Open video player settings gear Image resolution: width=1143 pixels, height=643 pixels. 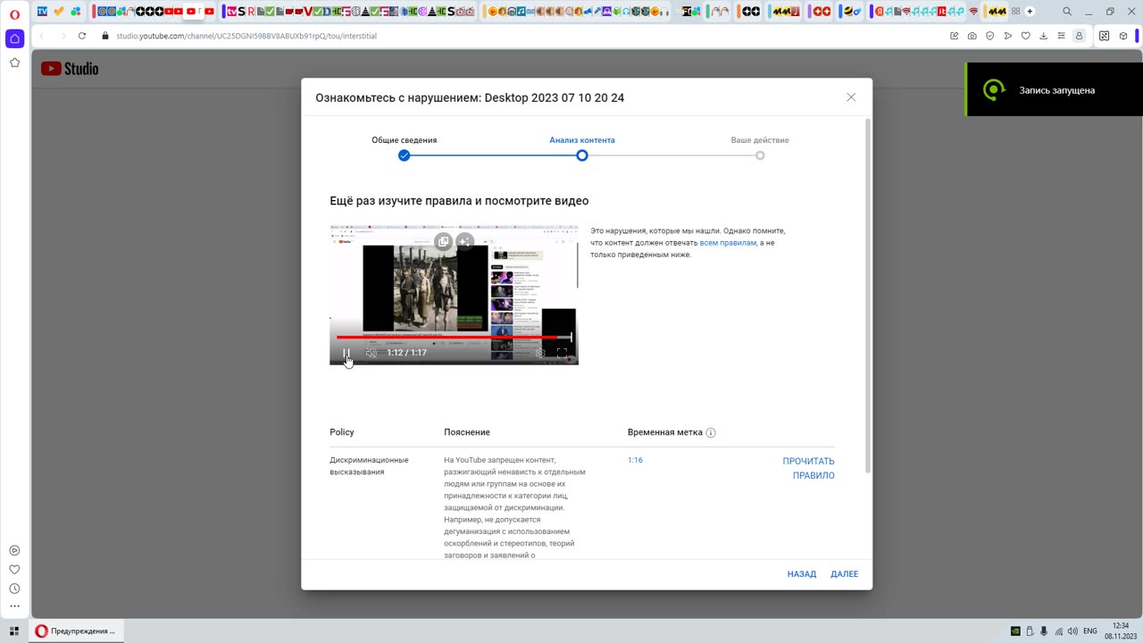coord(540,353)
